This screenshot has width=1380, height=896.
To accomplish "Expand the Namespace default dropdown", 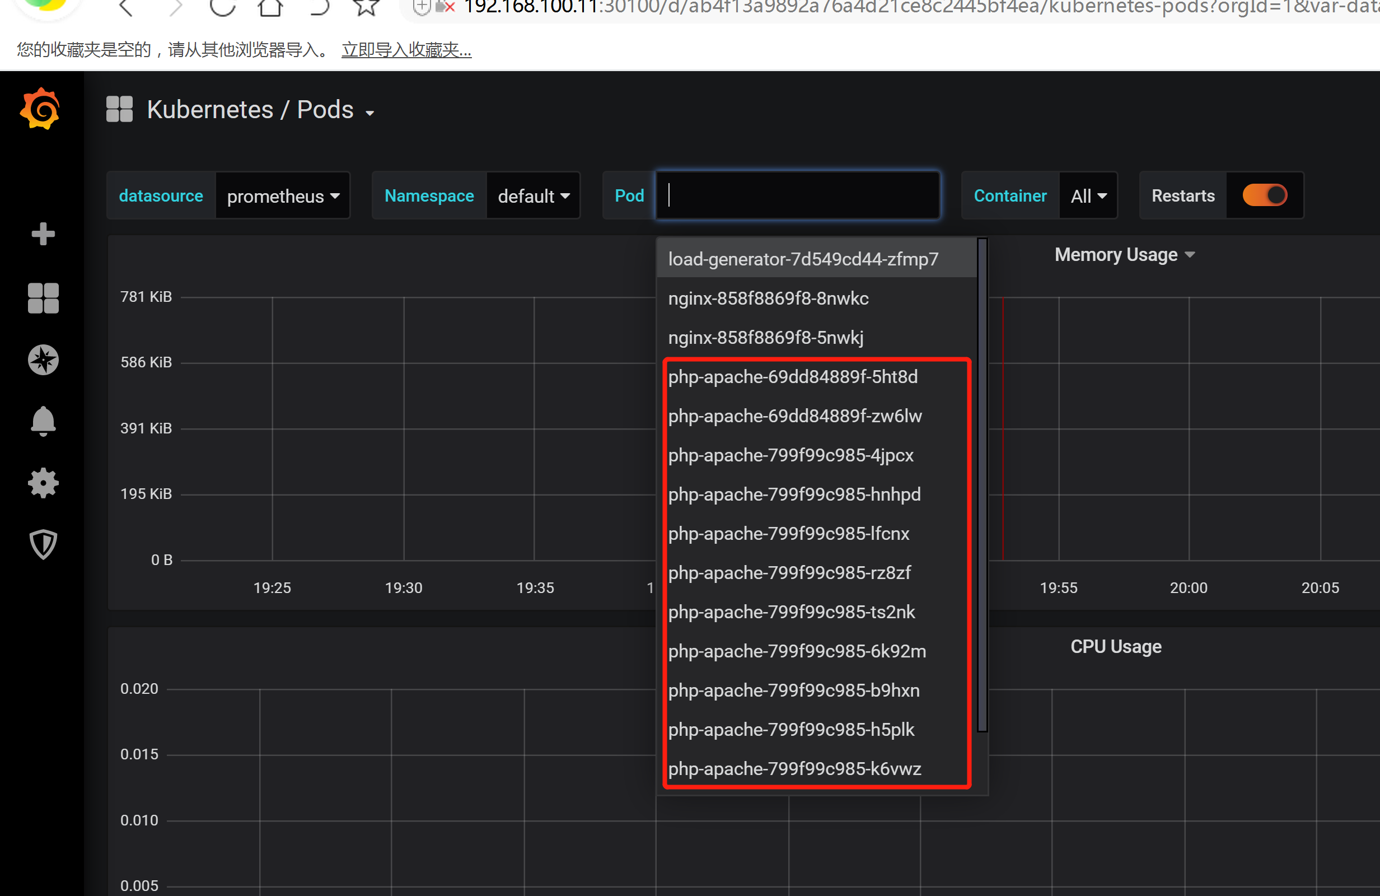I will pos(534,196).
